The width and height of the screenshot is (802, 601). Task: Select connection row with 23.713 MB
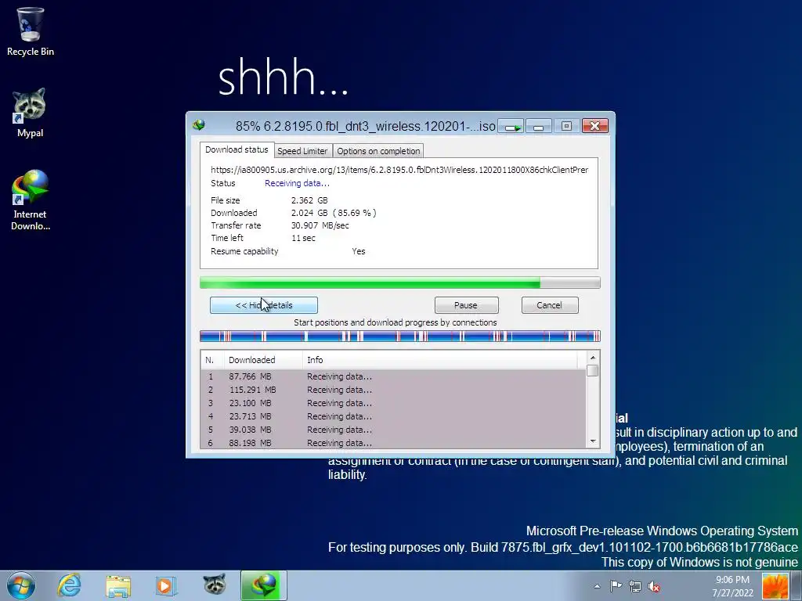[x=393, y=416]
